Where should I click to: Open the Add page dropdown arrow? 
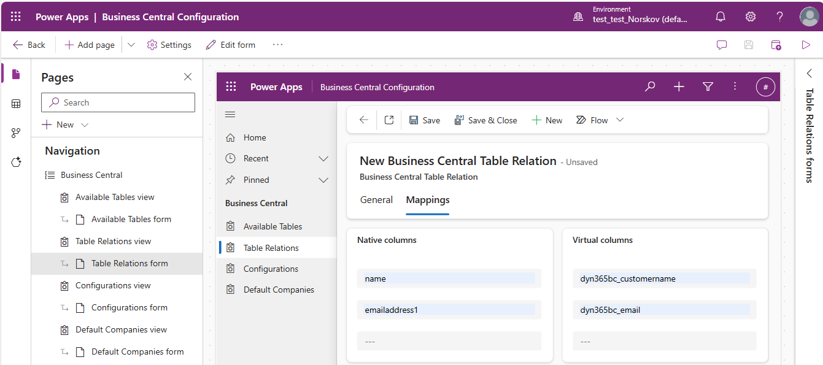pos(131,45)
